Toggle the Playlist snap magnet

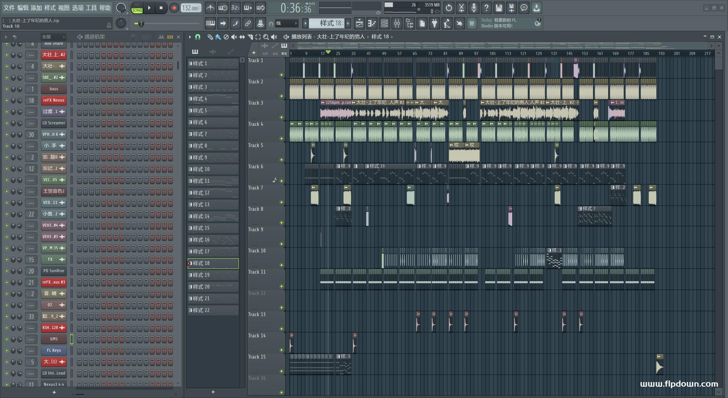coord(198,37)
